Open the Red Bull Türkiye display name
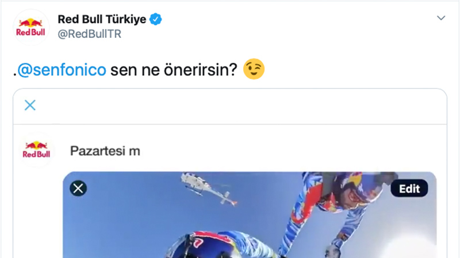This screenshot has height=258, width=460. click(x=102, y=19)
